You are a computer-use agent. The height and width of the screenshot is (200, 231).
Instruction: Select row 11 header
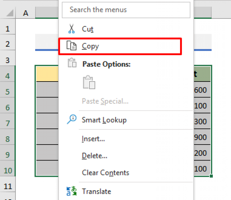pyautogui.click(x=7, y=186)
